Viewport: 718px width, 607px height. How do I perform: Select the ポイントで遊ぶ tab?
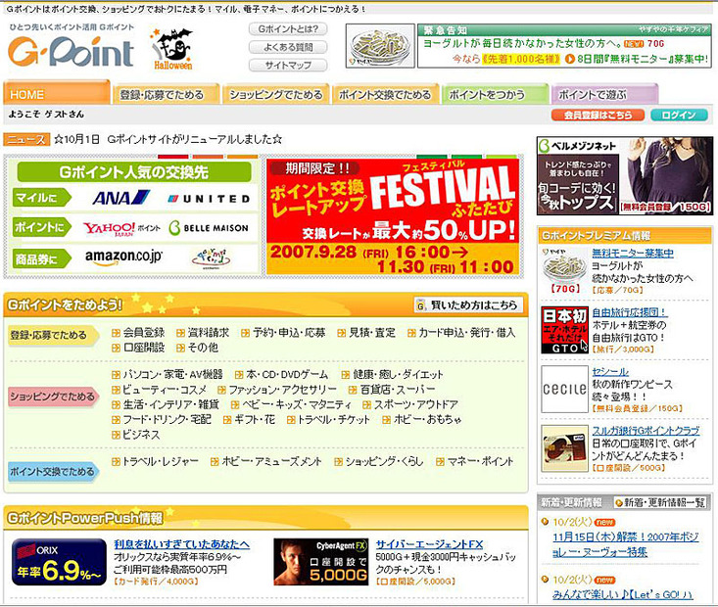pos(604,94)
